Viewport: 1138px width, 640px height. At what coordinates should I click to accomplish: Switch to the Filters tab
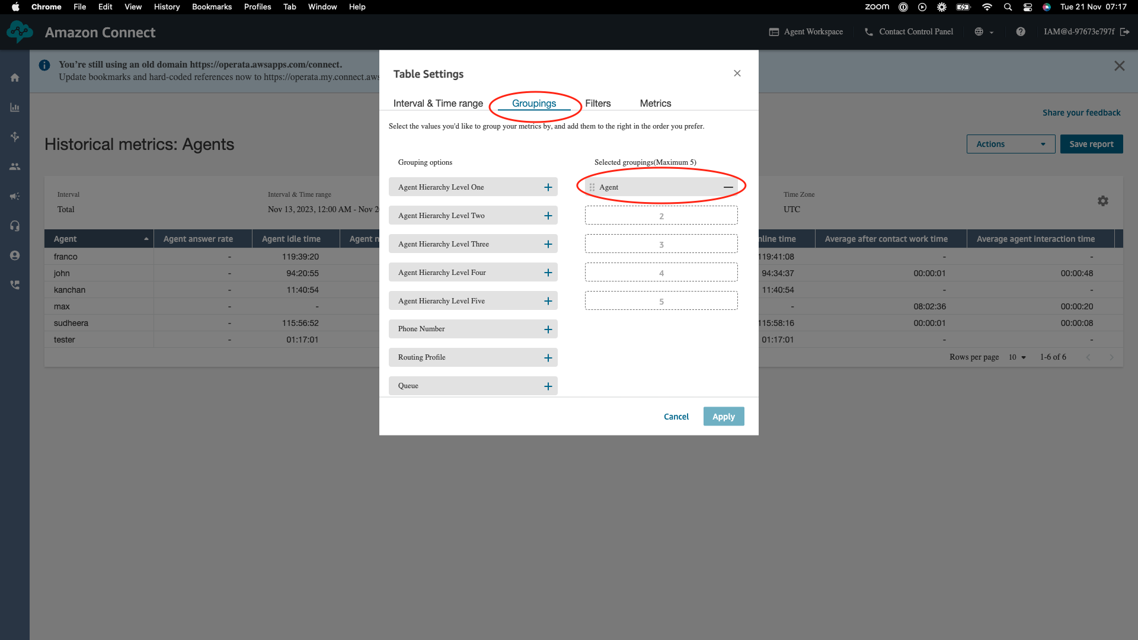[x=597, y=103]
